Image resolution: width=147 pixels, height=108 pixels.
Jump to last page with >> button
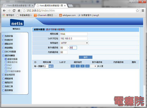(87, 66)
